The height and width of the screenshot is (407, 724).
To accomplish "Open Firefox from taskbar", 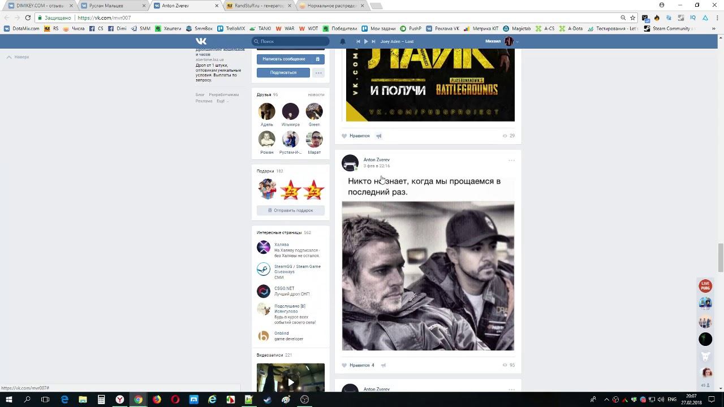I will pyautogui.click(x=157, y=400).
